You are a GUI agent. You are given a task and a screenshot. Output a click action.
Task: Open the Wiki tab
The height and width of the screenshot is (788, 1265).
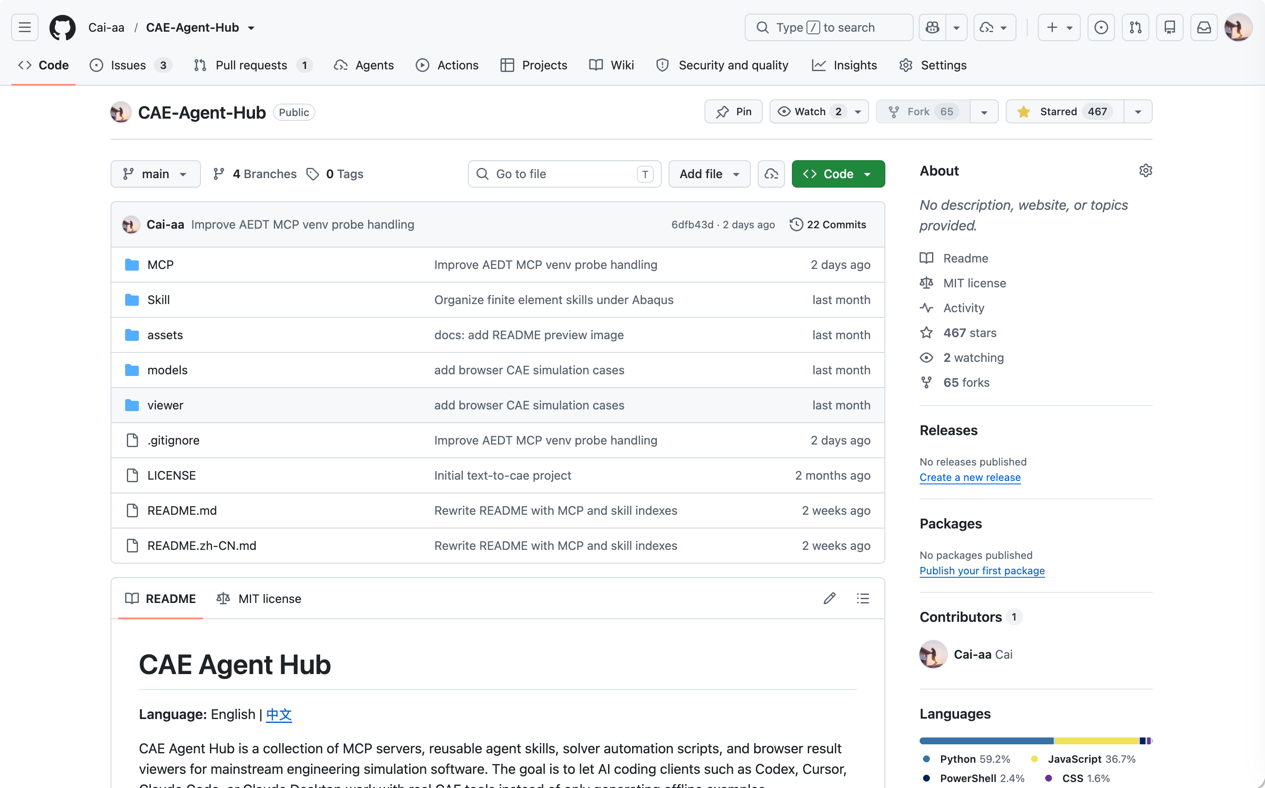(x=611, y=65)
